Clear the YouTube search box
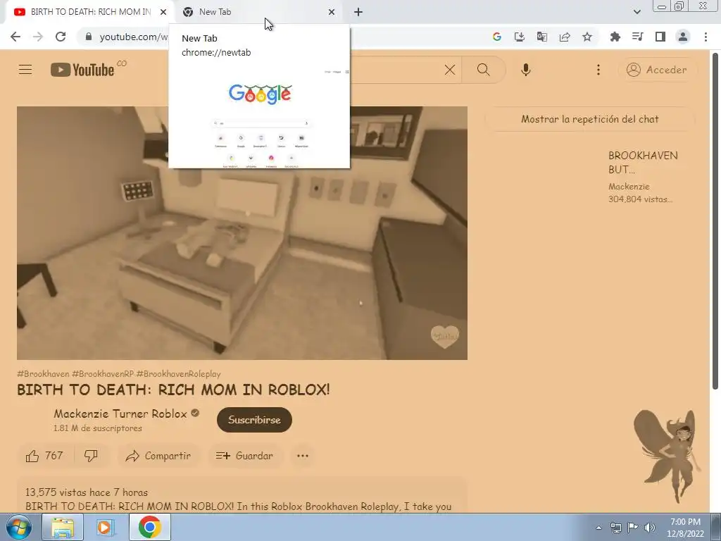Screen dimensions: 721x541 tap(450, 70)
